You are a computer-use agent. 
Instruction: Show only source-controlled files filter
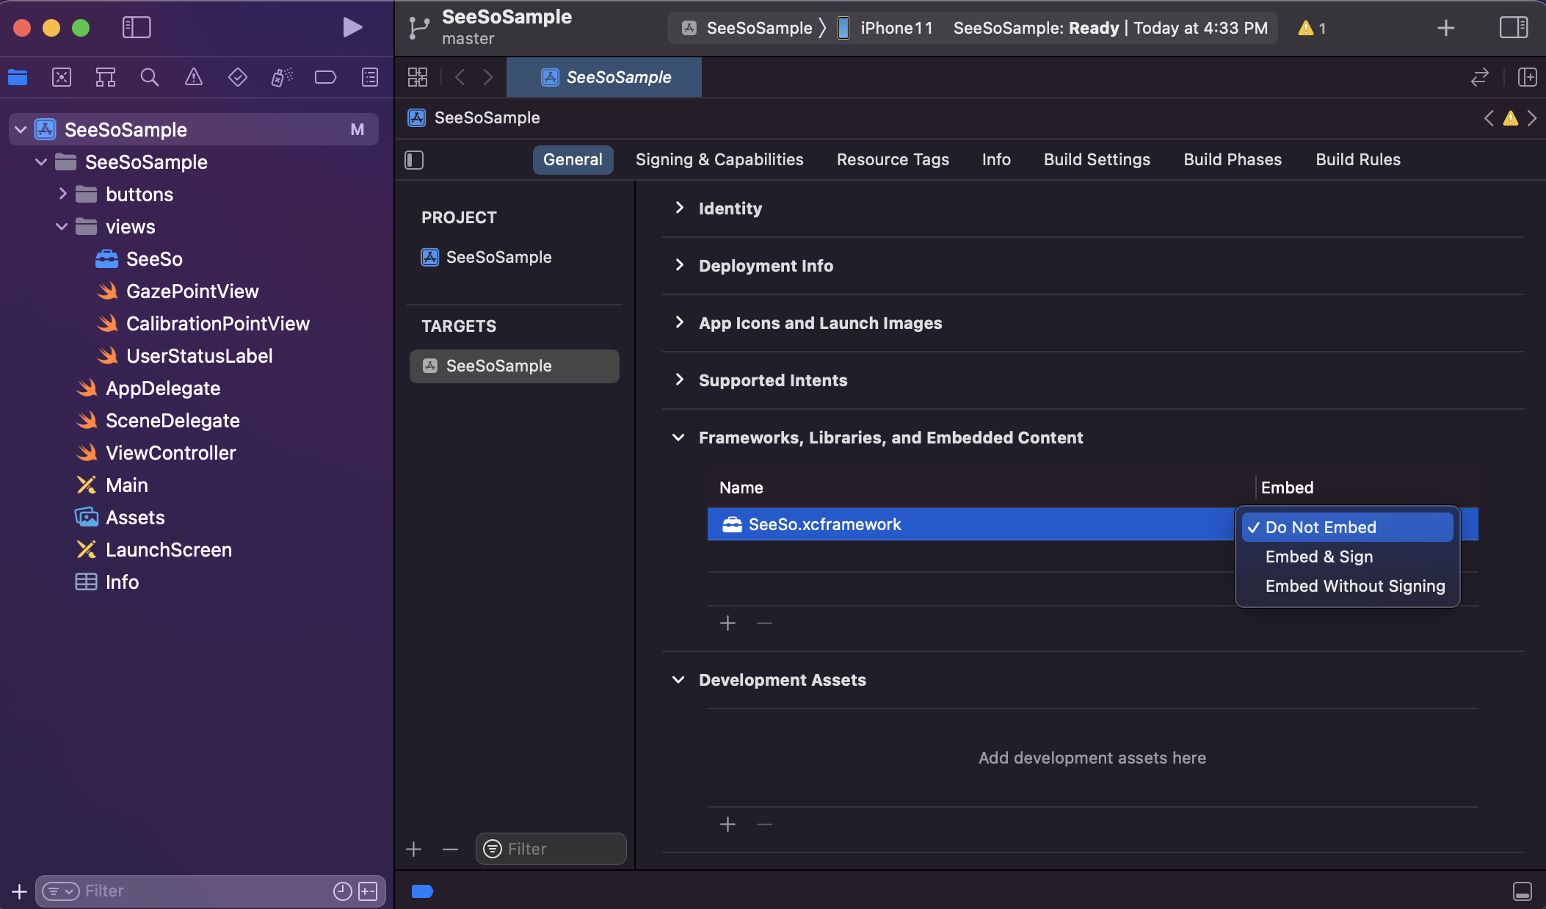(x=368, y=891)
